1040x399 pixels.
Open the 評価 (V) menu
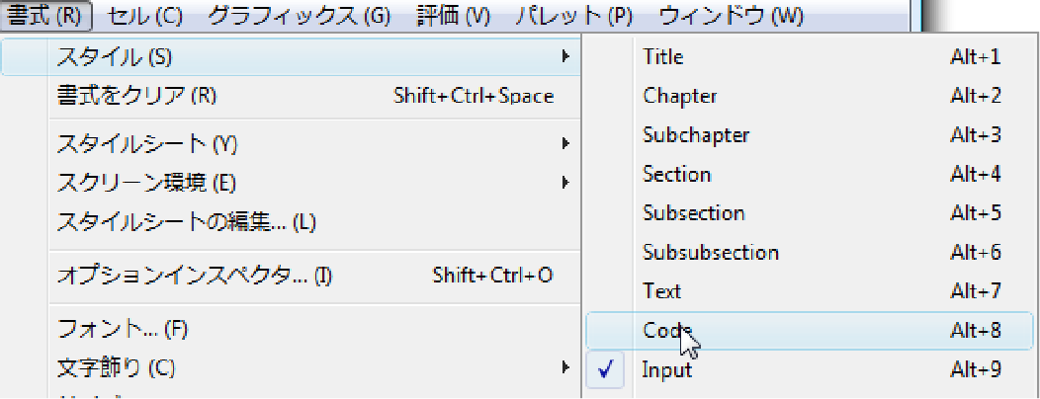[453, 16]
